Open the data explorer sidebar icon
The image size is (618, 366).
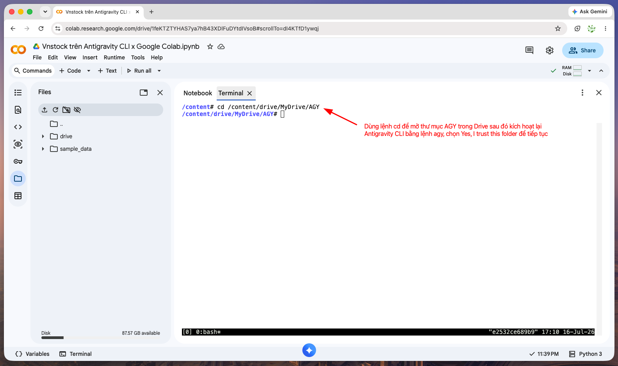18,144
